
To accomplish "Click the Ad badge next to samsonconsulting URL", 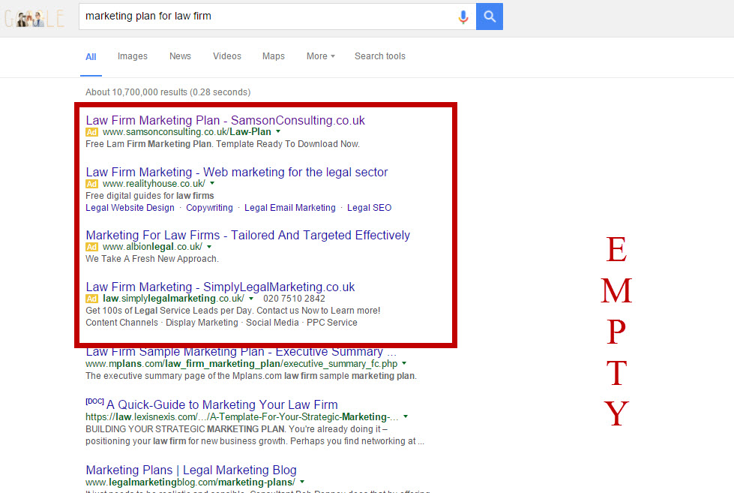I will pyautogui.click(x=91, y=132).
